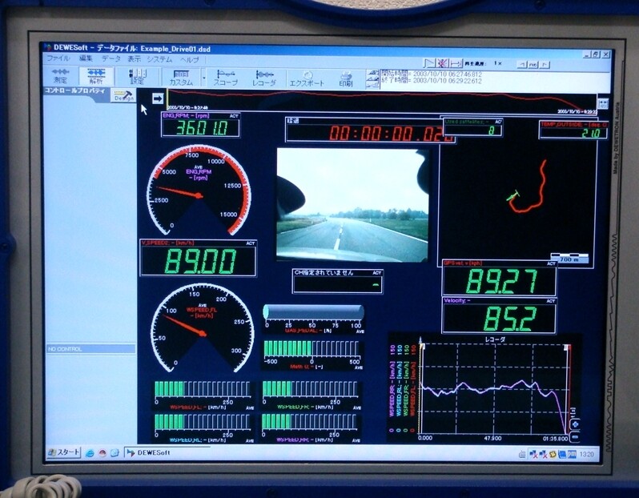Click the 印刷 (Print) toolbar button

pos(346,79)
